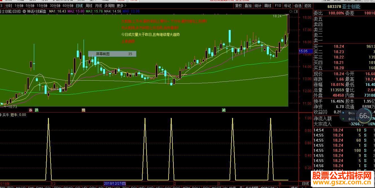375x188 pixels.
Task: Click the 买一 row at 18.24
Action: pyautogui.click(x=344, y=46)
